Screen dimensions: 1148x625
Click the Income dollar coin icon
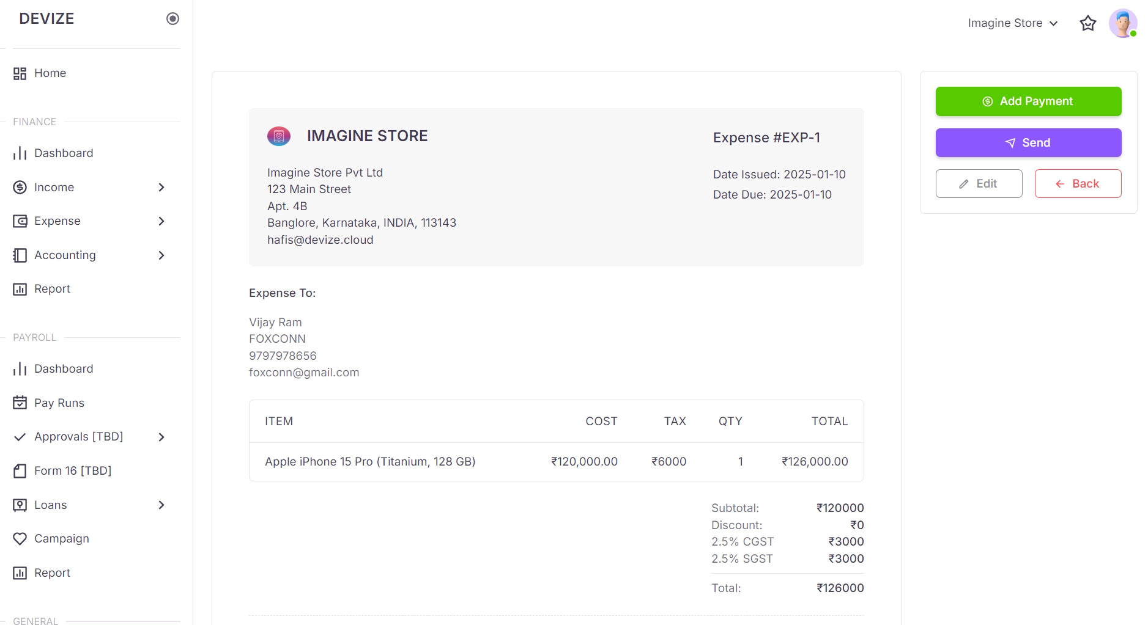tap(20, 188)
